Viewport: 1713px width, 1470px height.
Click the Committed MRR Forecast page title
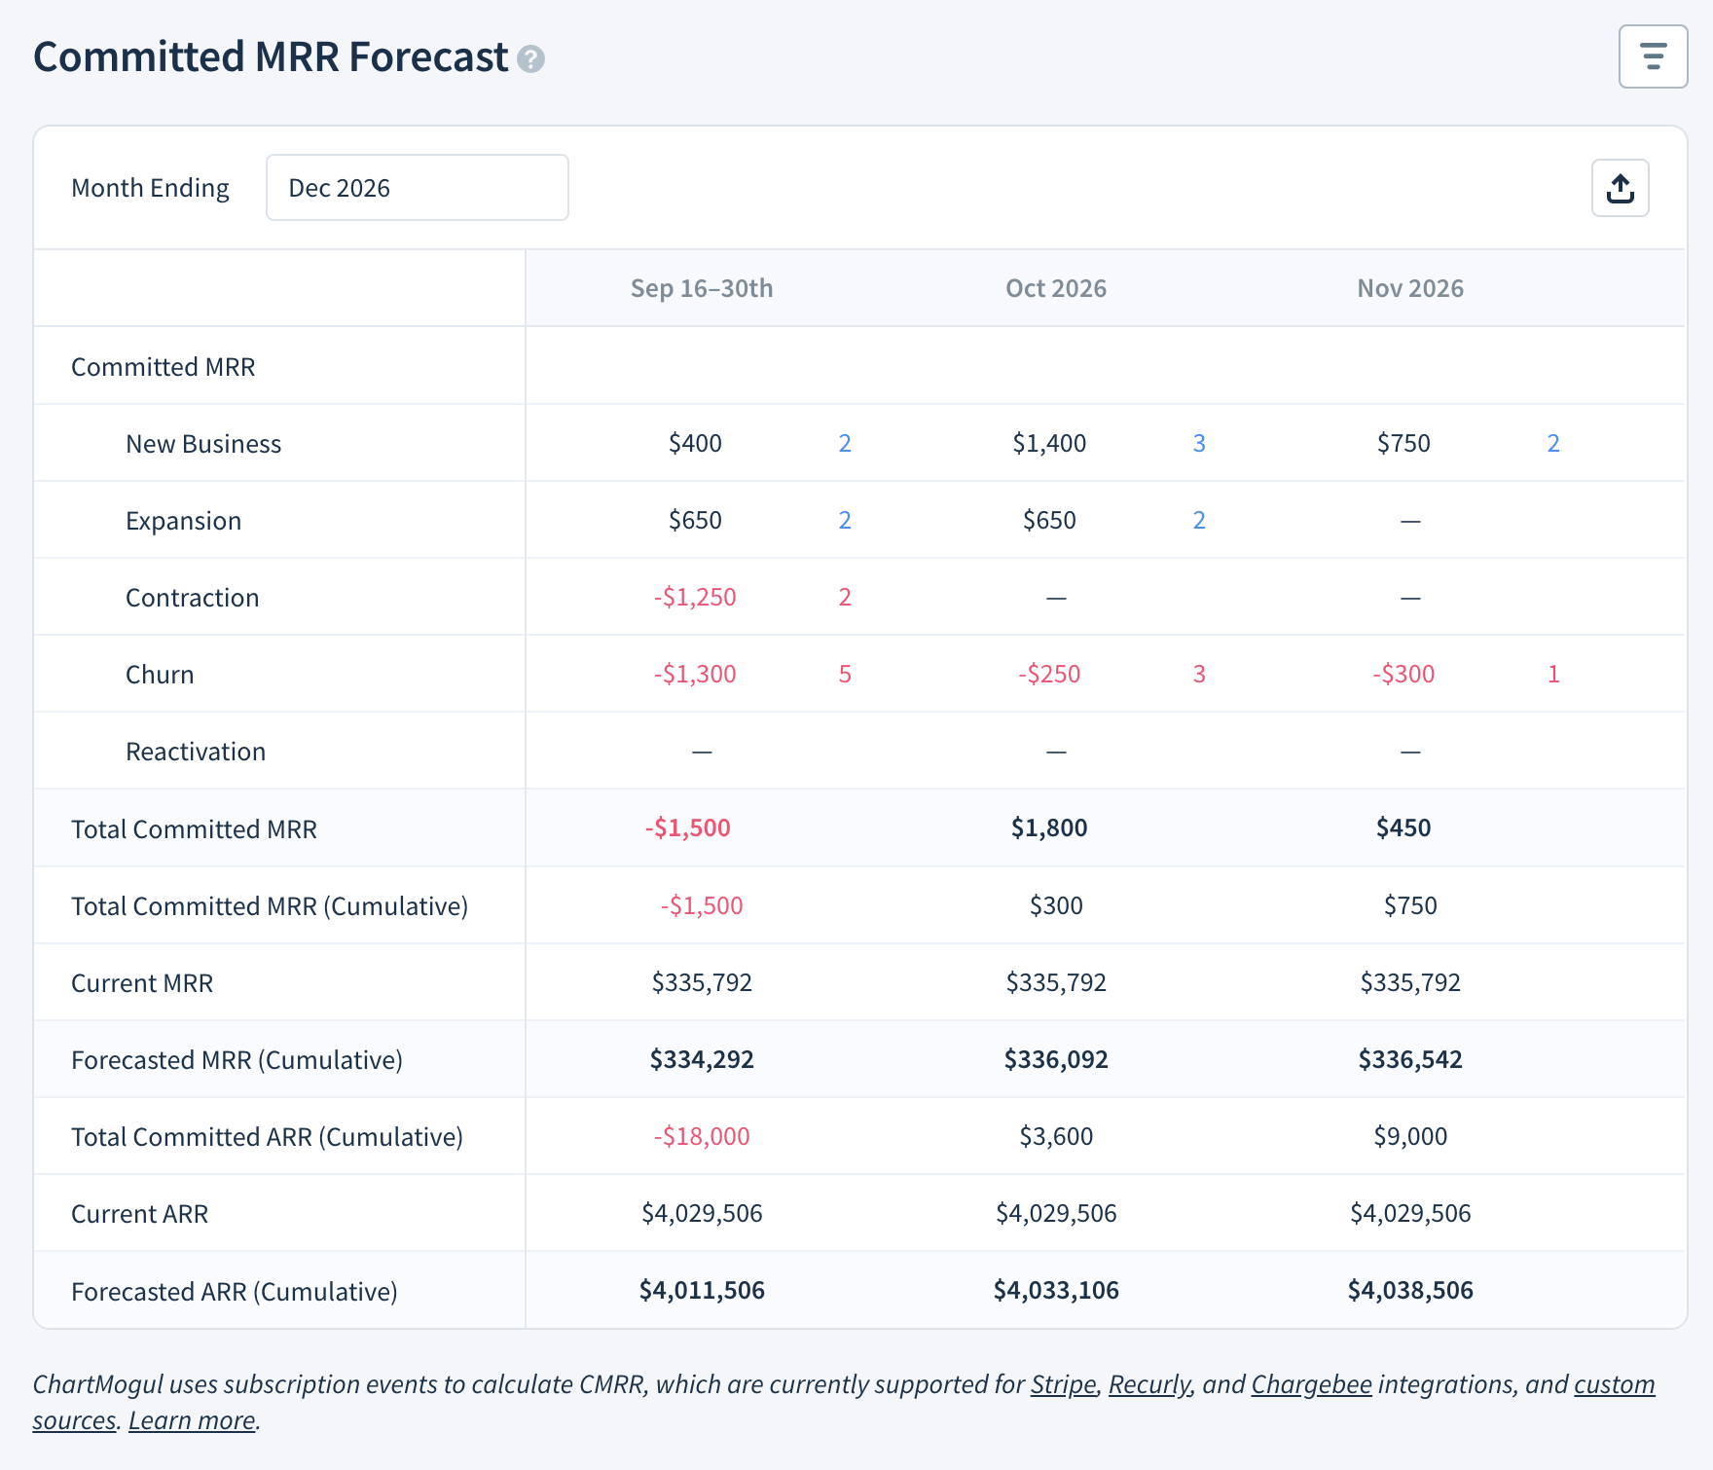tap(271, 56)
